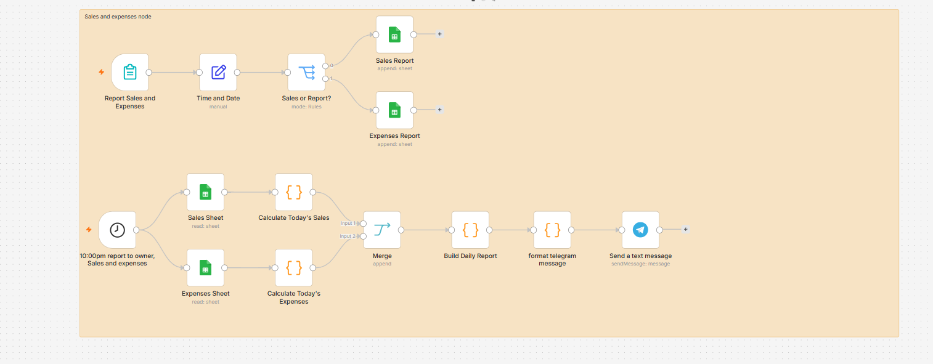Click the output connector of the schedule trigger
The height and width of the screenshot is (364, 933).
coord(136,230)
